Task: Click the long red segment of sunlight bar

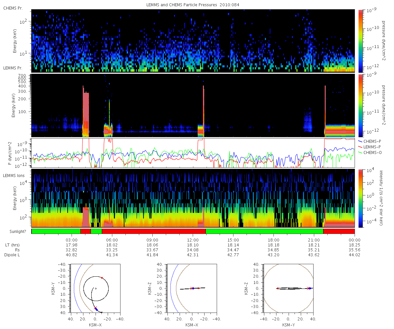Action: tap(154, 231)
